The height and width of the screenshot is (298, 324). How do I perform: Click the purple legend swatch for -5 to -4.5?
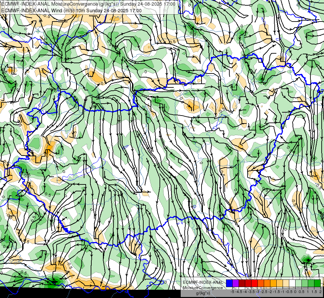[236, 283]
